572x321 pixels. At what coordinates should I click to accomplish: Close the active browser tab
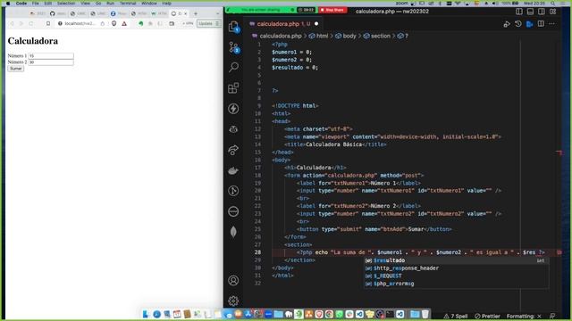(x=186, y=13)
